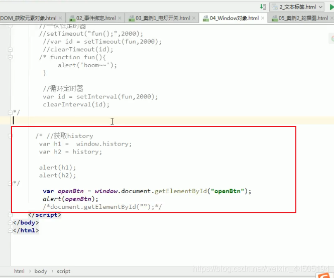Screen dimensions: 334x278
Task: Switch to 02_事件绑定.html tab
Action: coord(96,18)
